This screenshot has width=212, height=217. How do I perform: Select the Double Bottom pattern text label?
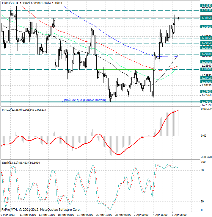pos(84,100)
